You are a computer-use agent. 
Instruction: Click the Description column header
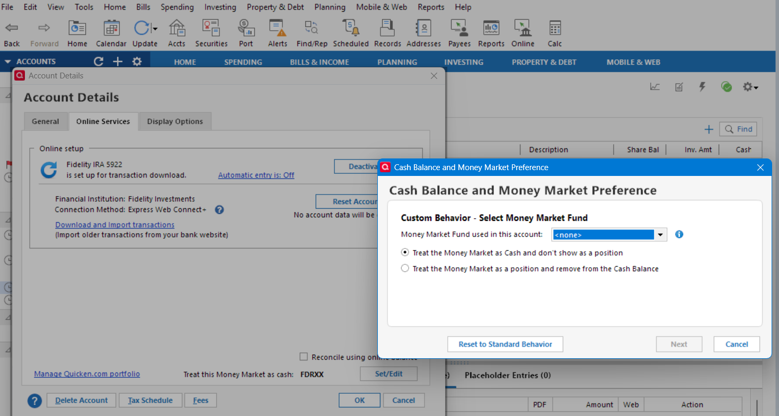(548, 149)
